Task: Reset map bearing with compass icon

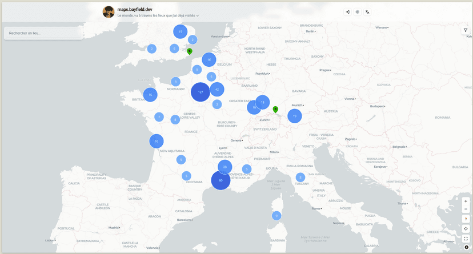Action: (x=466, y=219)
